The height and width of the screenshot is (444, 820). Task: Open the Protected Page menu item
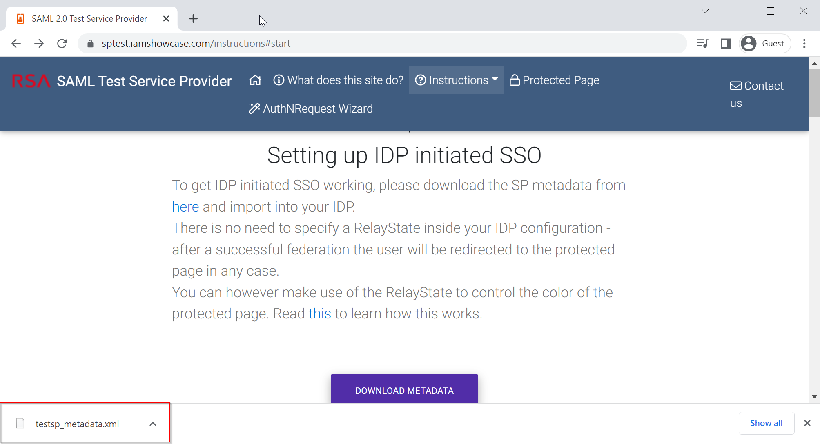(555, 80)
